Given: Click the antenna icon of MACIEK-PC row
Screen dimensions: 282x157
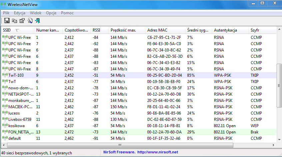Looking at the screenshot, I should 5,107.
